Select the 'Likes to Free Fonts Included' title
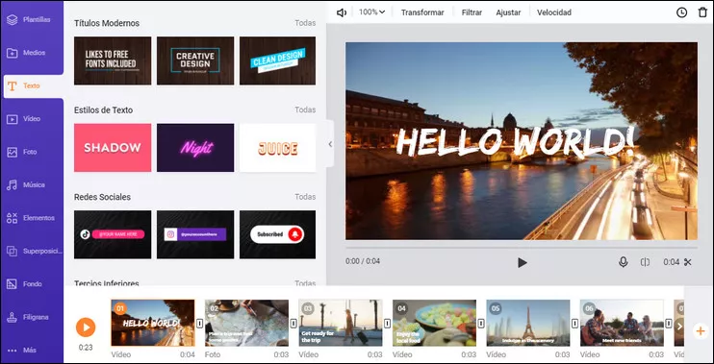714x364 pixels. tap(113, 61)
